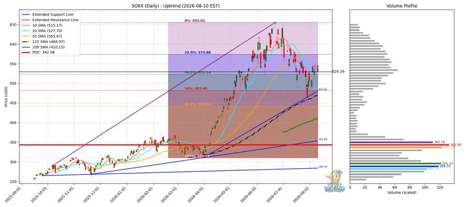Click the purple 349.78 volume bar
This screenshot has height=207, width=466.
(391, 142)
